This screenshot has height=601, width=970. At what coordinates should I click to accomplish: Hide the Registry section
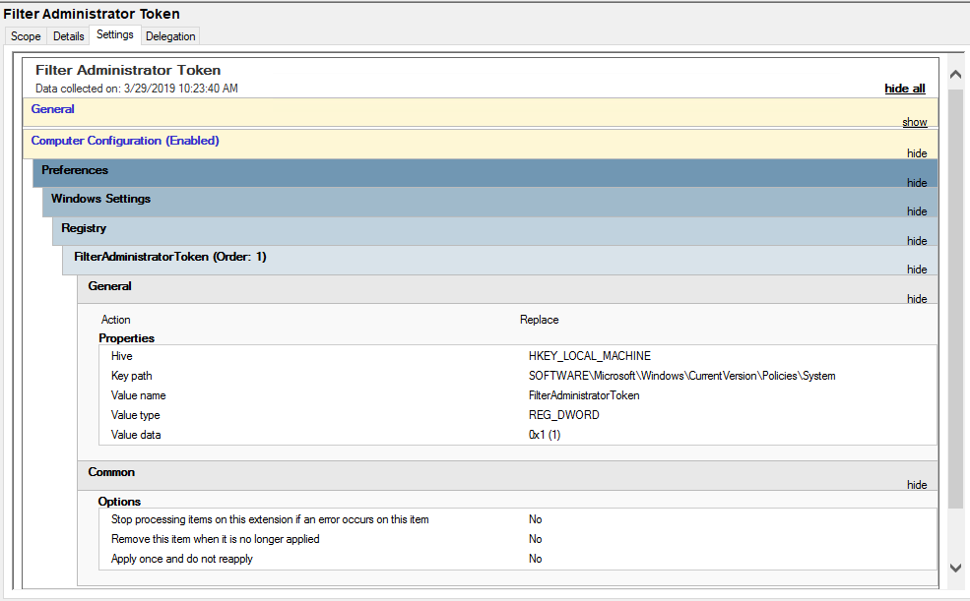(917, 241)
